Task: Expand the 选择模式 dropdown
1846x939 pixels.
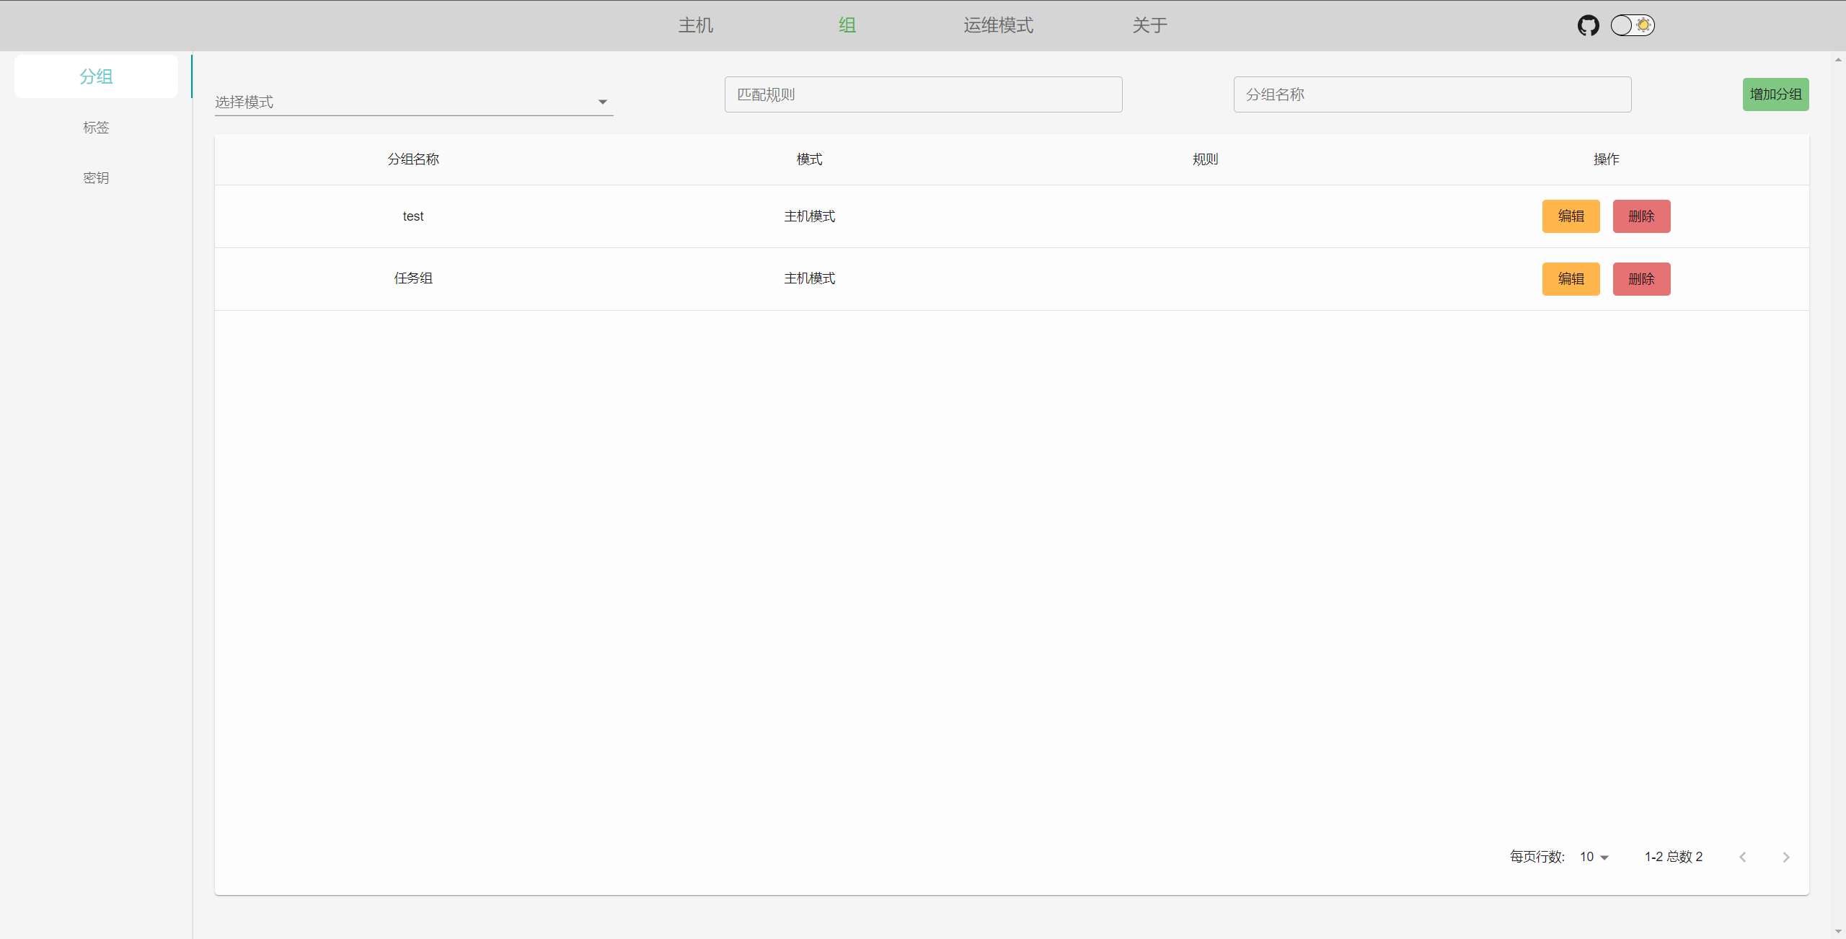Action: [413, 102]
